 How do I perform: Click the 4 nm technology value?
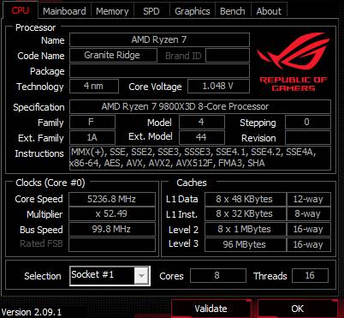tap(94, 86)
